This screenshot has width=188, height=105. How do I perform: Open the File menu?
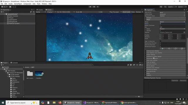click(x=2, y=4)
